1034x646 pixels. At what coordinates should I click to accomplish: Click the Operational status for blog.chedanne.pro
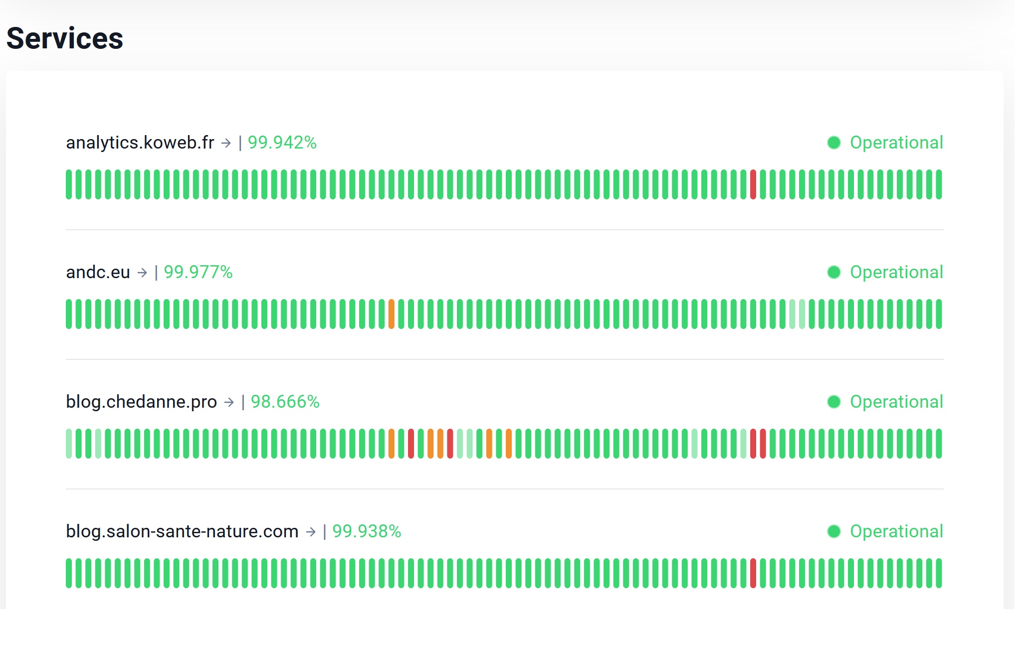[x=896, y=402]
